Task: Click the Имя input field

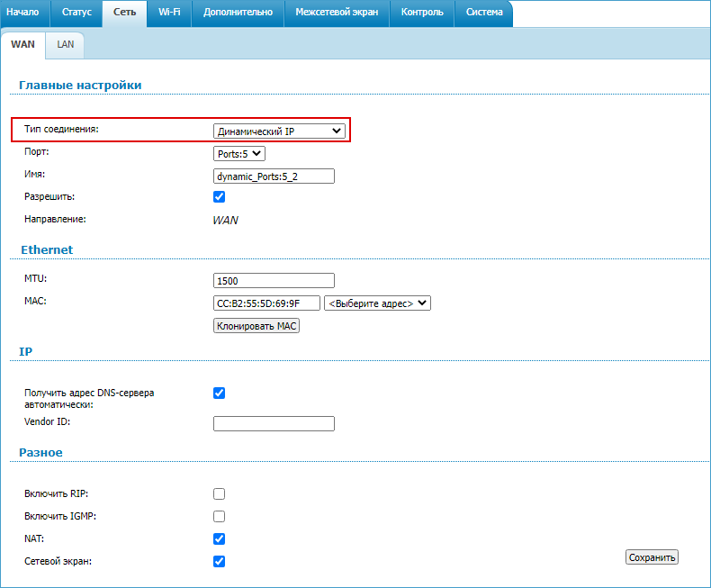Action: 274,176
